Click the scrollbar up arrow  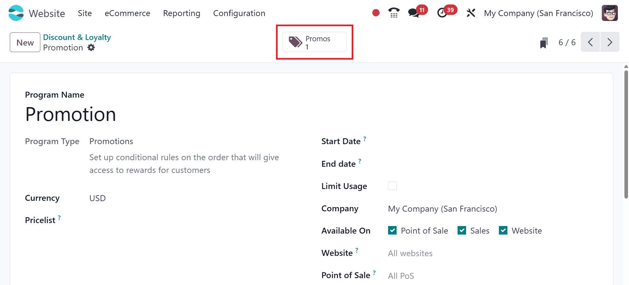coord(626,66)
